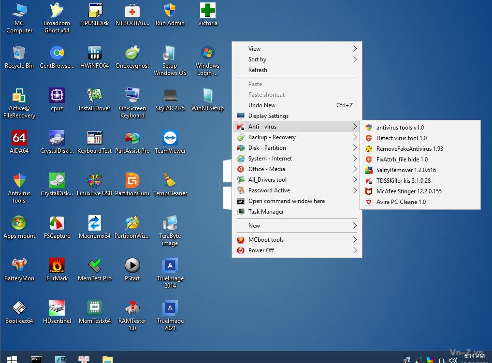This screenshot has width=492, height=363.
Task: Open Task Manager from context menu
Action: tap(297, 212)
